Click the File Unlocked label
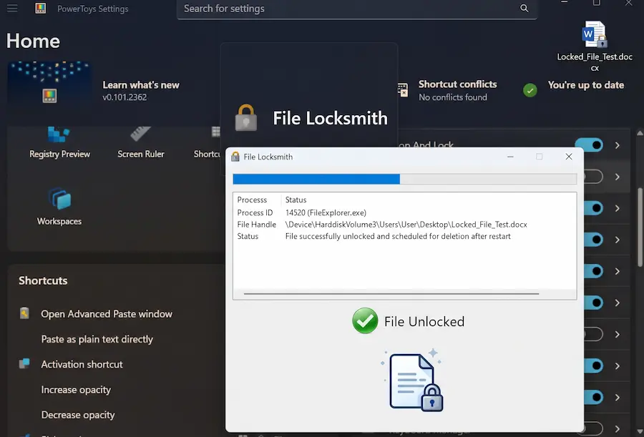This screenshot has width=644, height=437. (424, 322)
